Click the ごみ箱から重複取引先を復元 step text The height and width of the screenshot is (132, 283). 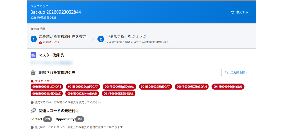pyautogui.click(x=63, y=36)
